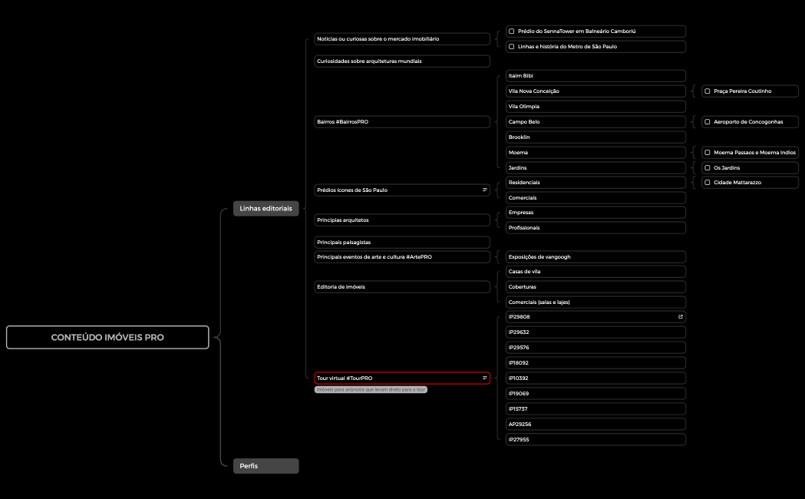Click the Exposições de vangoogh node
This screenshot has height=499, width=805.
pyautogui.click(x=596, y=257)
